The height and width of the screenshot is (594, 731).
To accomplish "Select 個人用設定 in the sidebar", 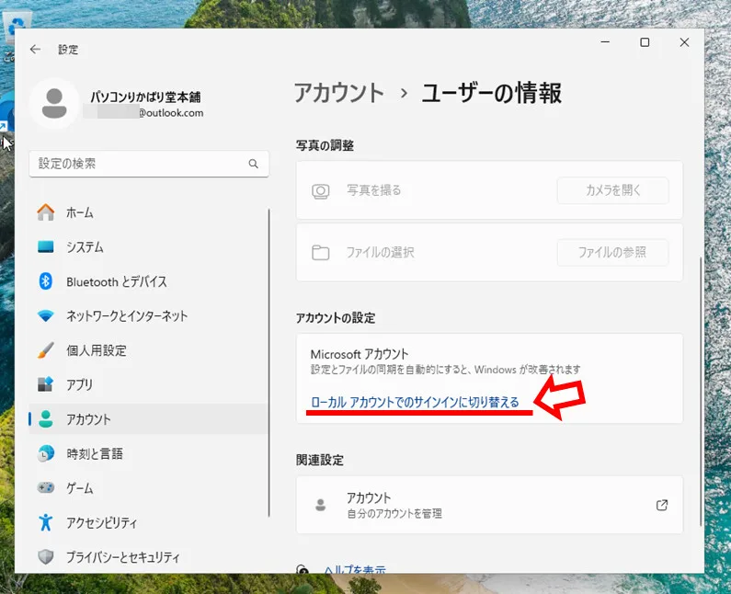I will [149, 350].
